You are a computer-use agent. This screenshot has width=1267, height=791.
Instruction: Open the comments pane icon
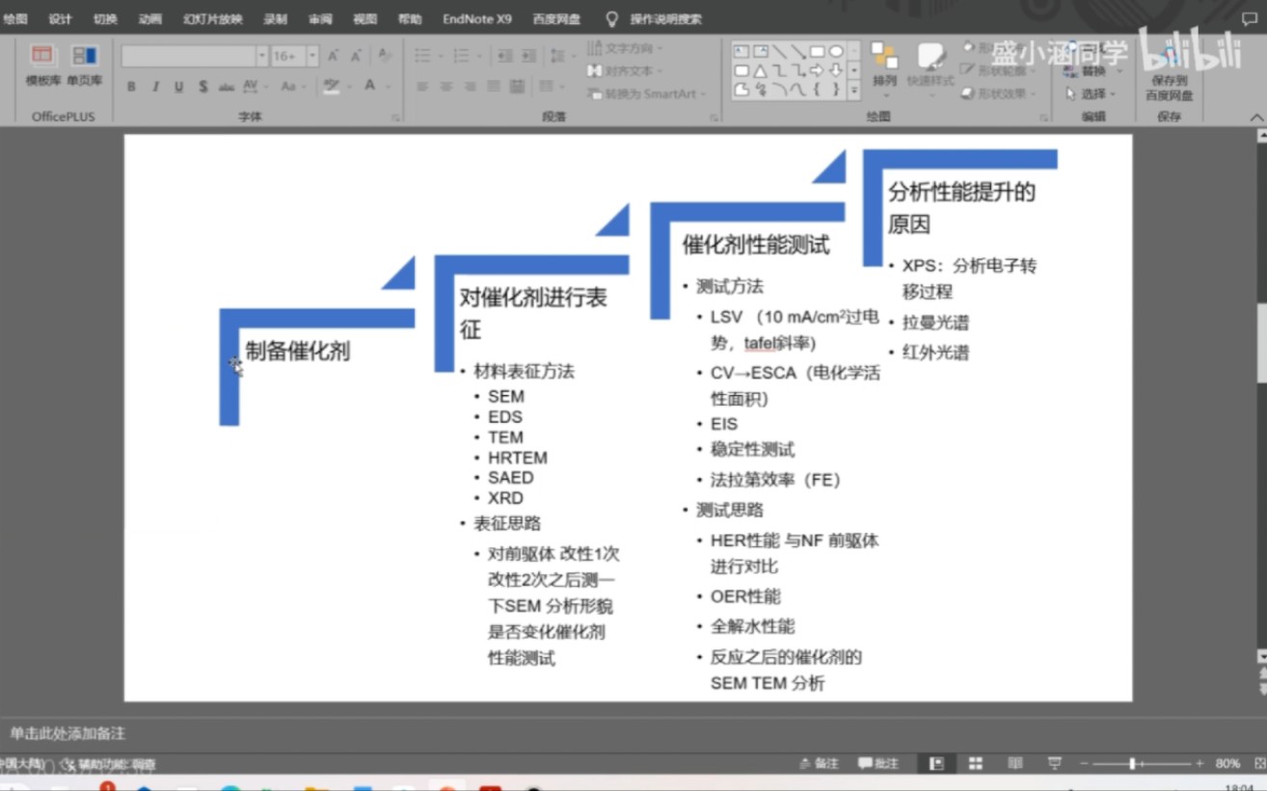click(x=1250, y=19)
